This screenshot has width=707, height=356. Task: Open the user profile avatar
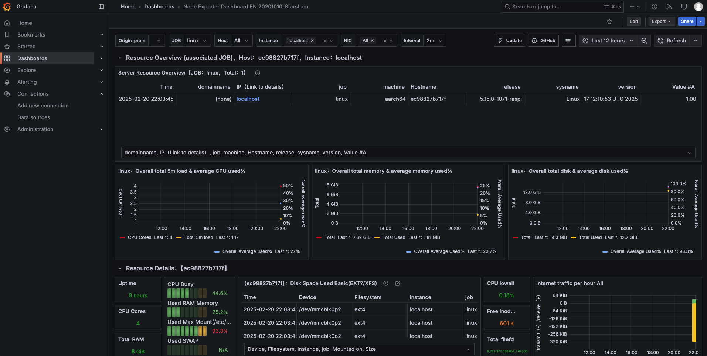coord(698,7)
